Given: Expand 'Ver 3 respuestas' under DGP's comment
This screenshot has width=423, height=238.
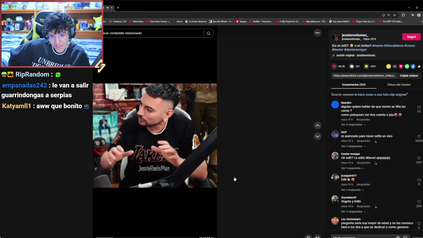Looking at the screenshot, I should pos(353,146).
